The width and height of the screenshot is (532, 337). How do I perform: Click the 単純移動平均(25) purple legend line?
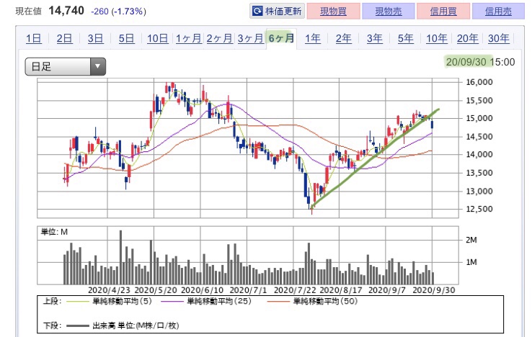172,301
